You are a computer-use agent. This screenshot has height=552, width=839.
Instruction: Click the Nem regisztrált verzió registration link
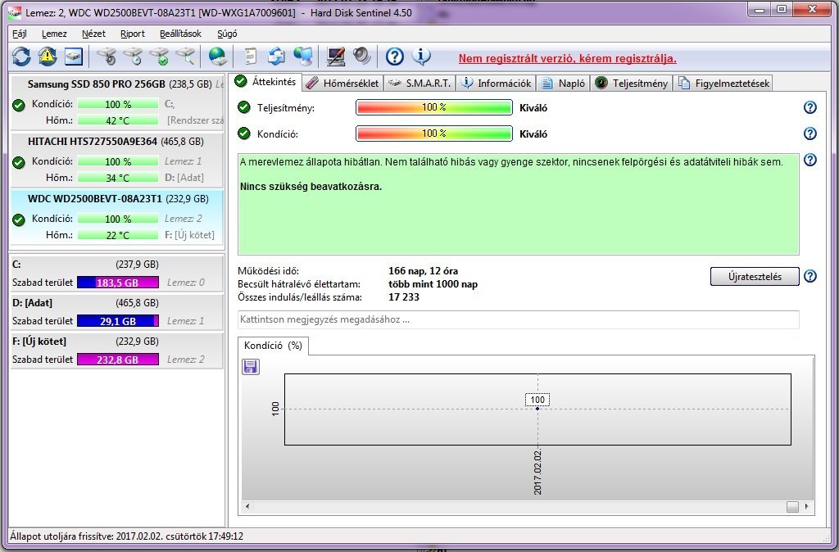click(567, 59)
